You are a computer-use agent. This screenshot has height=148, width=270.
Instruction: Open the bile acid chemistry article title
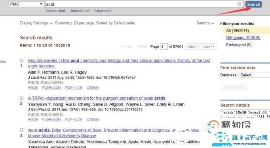(x=119, y=63)
